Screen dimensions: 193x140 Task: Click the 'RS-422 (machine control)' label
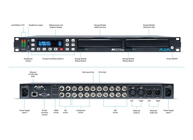tap(45, 113)
